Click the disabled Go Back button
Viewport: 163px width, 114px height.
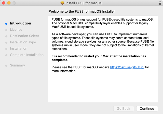point(124,108)
